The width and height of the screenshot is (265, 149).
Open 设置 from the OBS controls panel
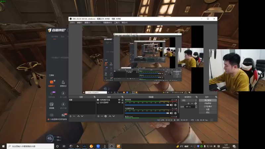(208, 110)
